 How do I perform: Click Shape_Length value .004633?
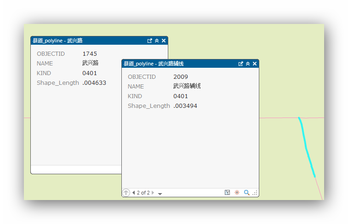click(x=94, y=83)
